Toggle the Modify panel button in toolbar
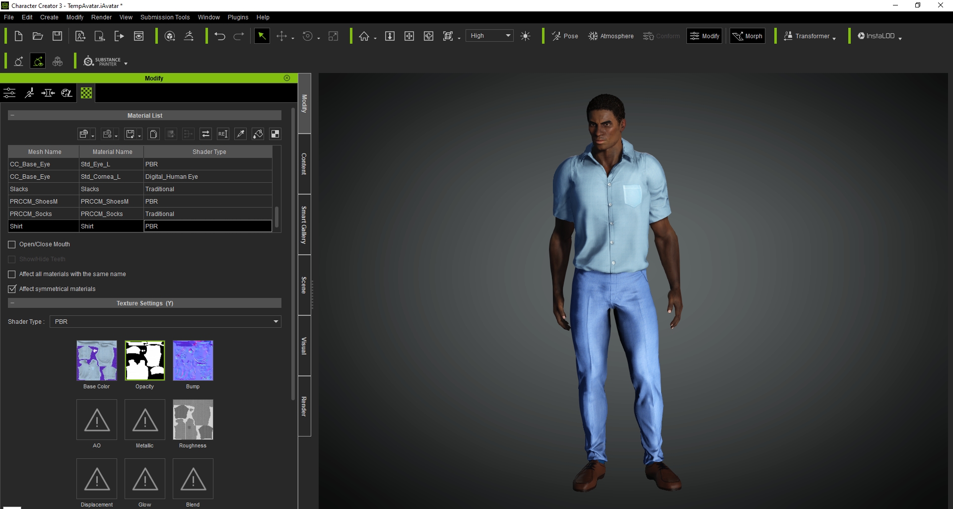The height and width of the screenshot is (509, 953). click(704, 36)
